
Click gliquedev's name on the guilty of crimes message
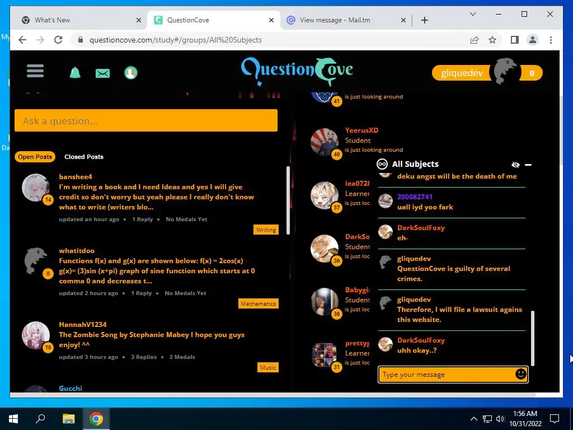(414, 259)
